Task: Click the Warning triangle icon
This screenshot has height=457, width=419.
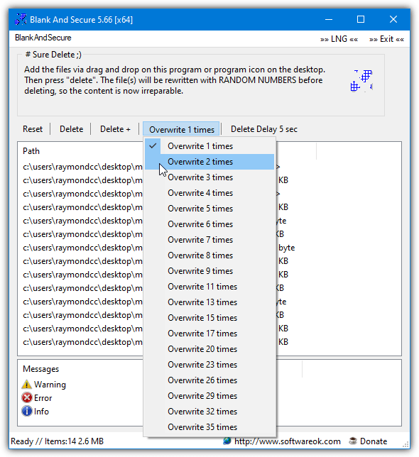Action: point(26,385)
